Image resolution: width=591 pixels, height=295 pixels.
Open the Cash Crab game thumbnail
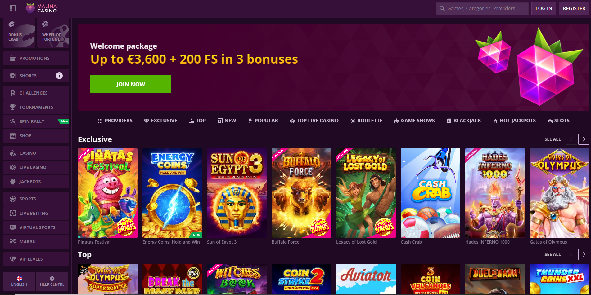[431, 193]
